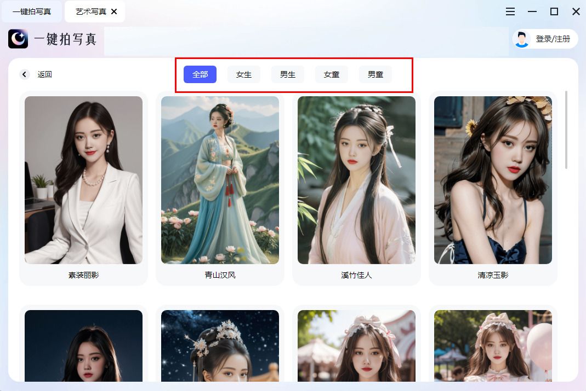Select the starry headdress thumbnail below 青山汉风
586x391 pixels.
220,346
